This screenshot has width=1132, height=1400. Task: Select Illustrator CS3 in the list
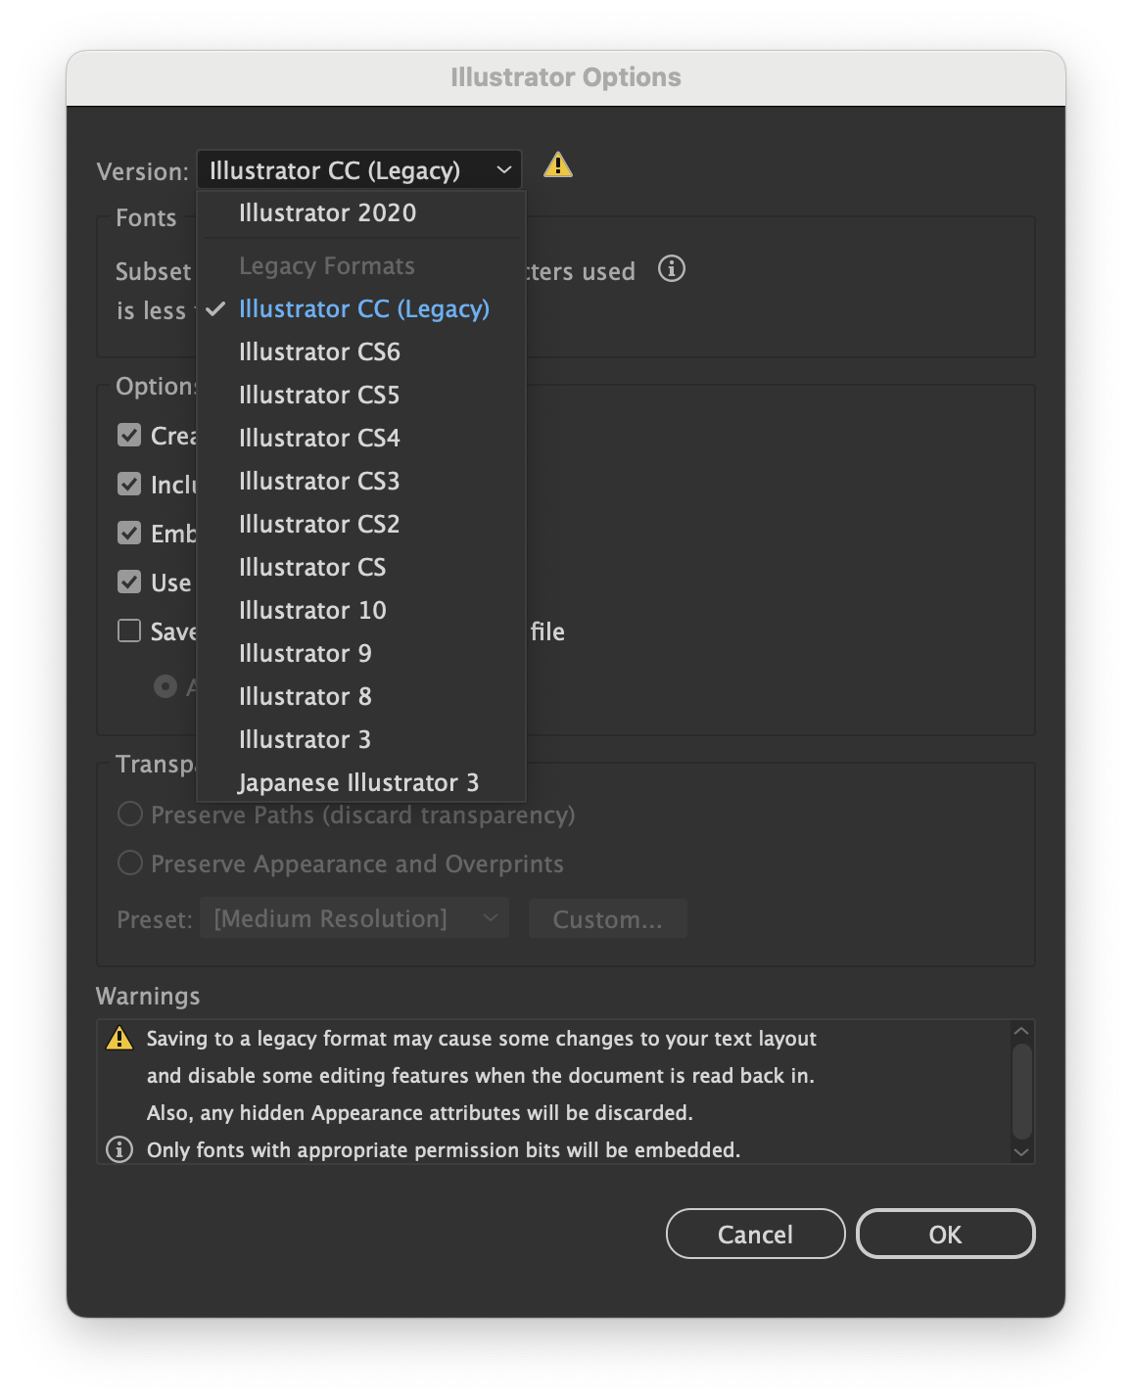click(x=361, y=481)
